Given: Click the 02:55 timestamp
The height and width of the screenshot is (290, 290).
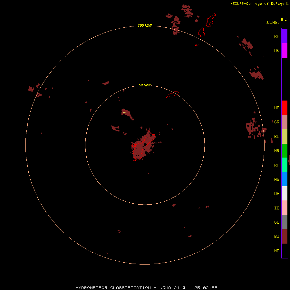Looking at the screenshot, I should [210, 288].
